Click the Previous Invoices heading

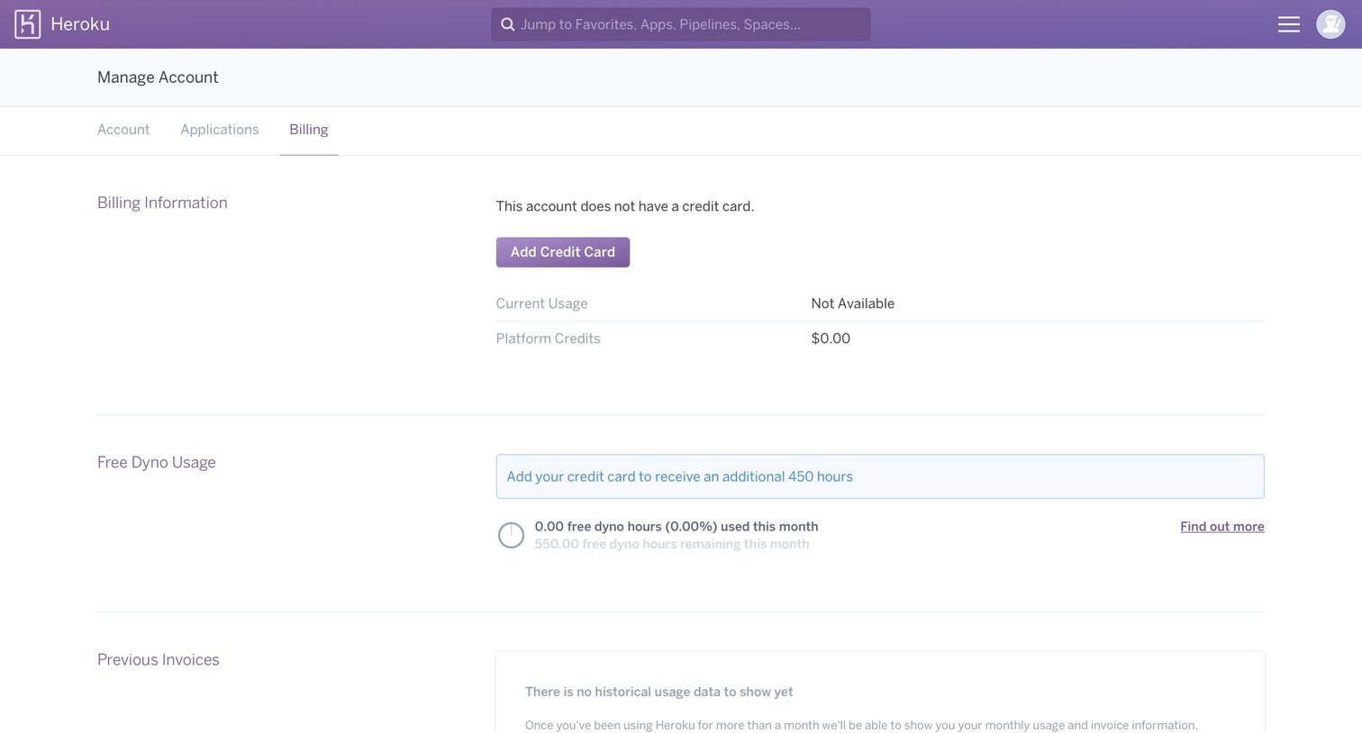click(159, 660)
